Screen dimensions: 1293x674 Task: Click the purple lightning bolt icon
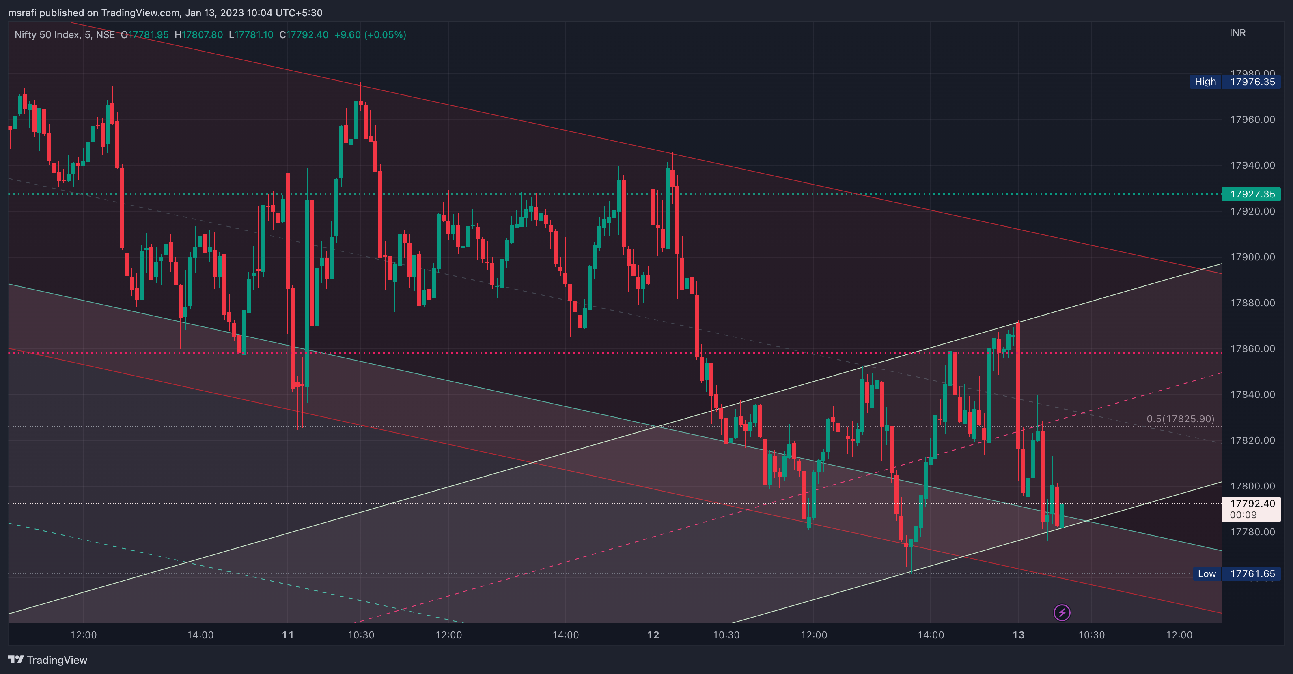[x=1062, y=612]
